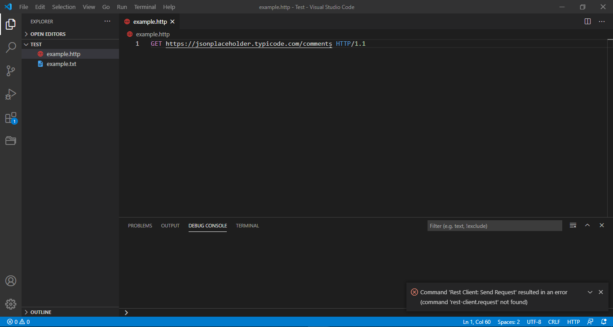
Task: Switch to the TERMINAL tab
Action: (x=247, y=226)
